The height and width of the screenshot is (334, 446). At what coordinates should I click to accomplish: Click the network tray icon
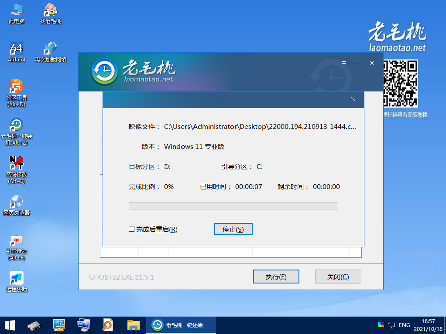[391, 325]
